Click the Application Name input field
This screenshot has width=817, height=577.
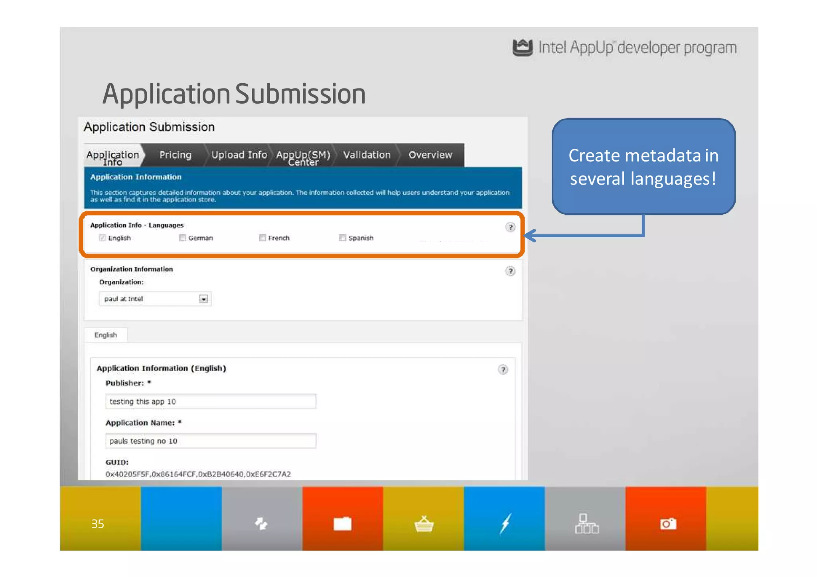pos(211,441)
